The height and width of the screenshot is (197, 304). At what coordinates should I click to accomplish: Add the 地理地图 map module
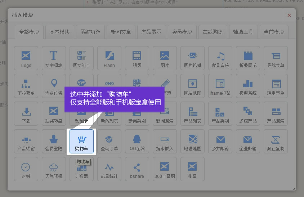192,141
